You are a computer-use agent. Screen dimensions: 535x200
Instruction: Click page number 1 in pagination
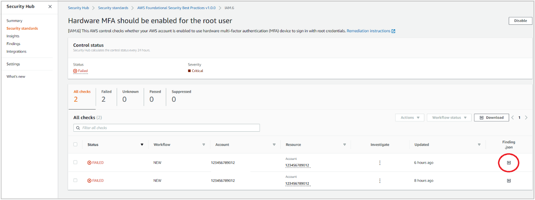pyautogui.click(x=520, y=117)
